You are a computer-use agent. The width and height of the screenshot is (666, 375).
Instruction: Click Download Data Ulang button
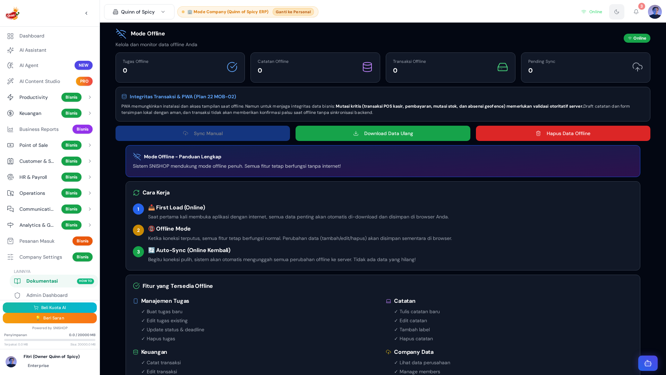coord(383,133)
